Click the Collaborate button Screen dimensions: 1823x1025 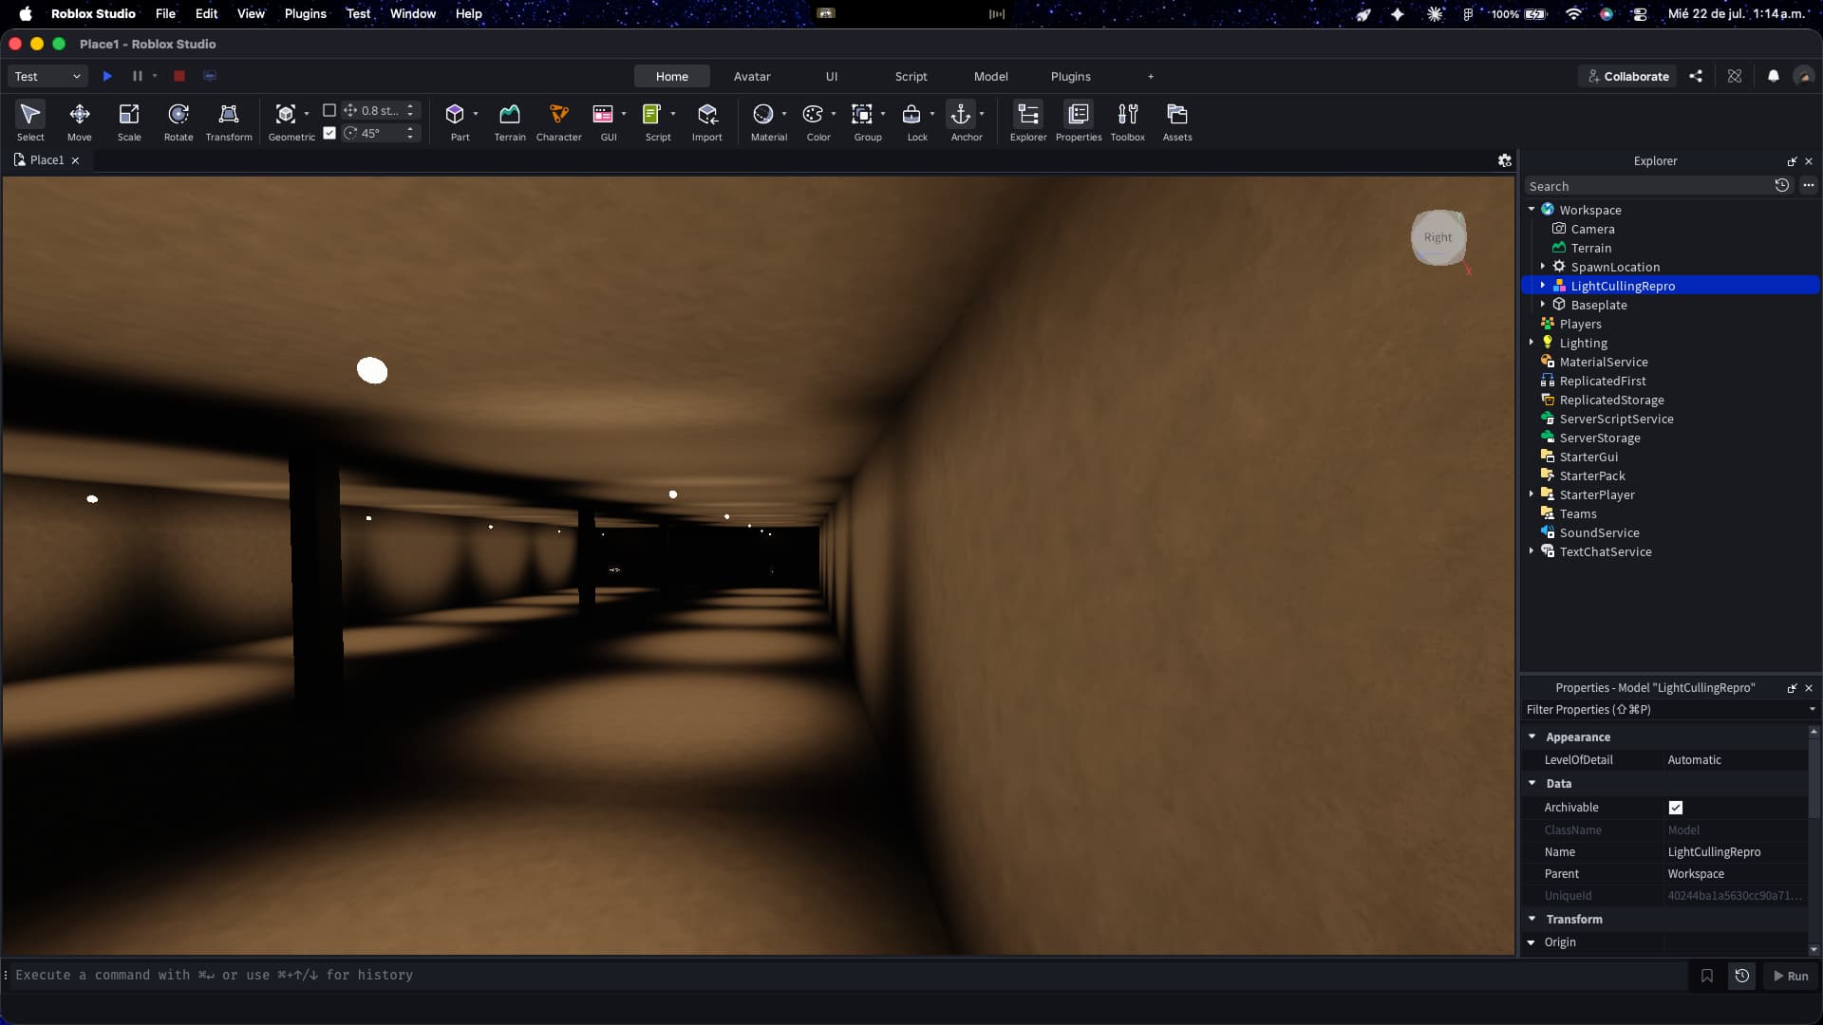tap(1627, 76)
